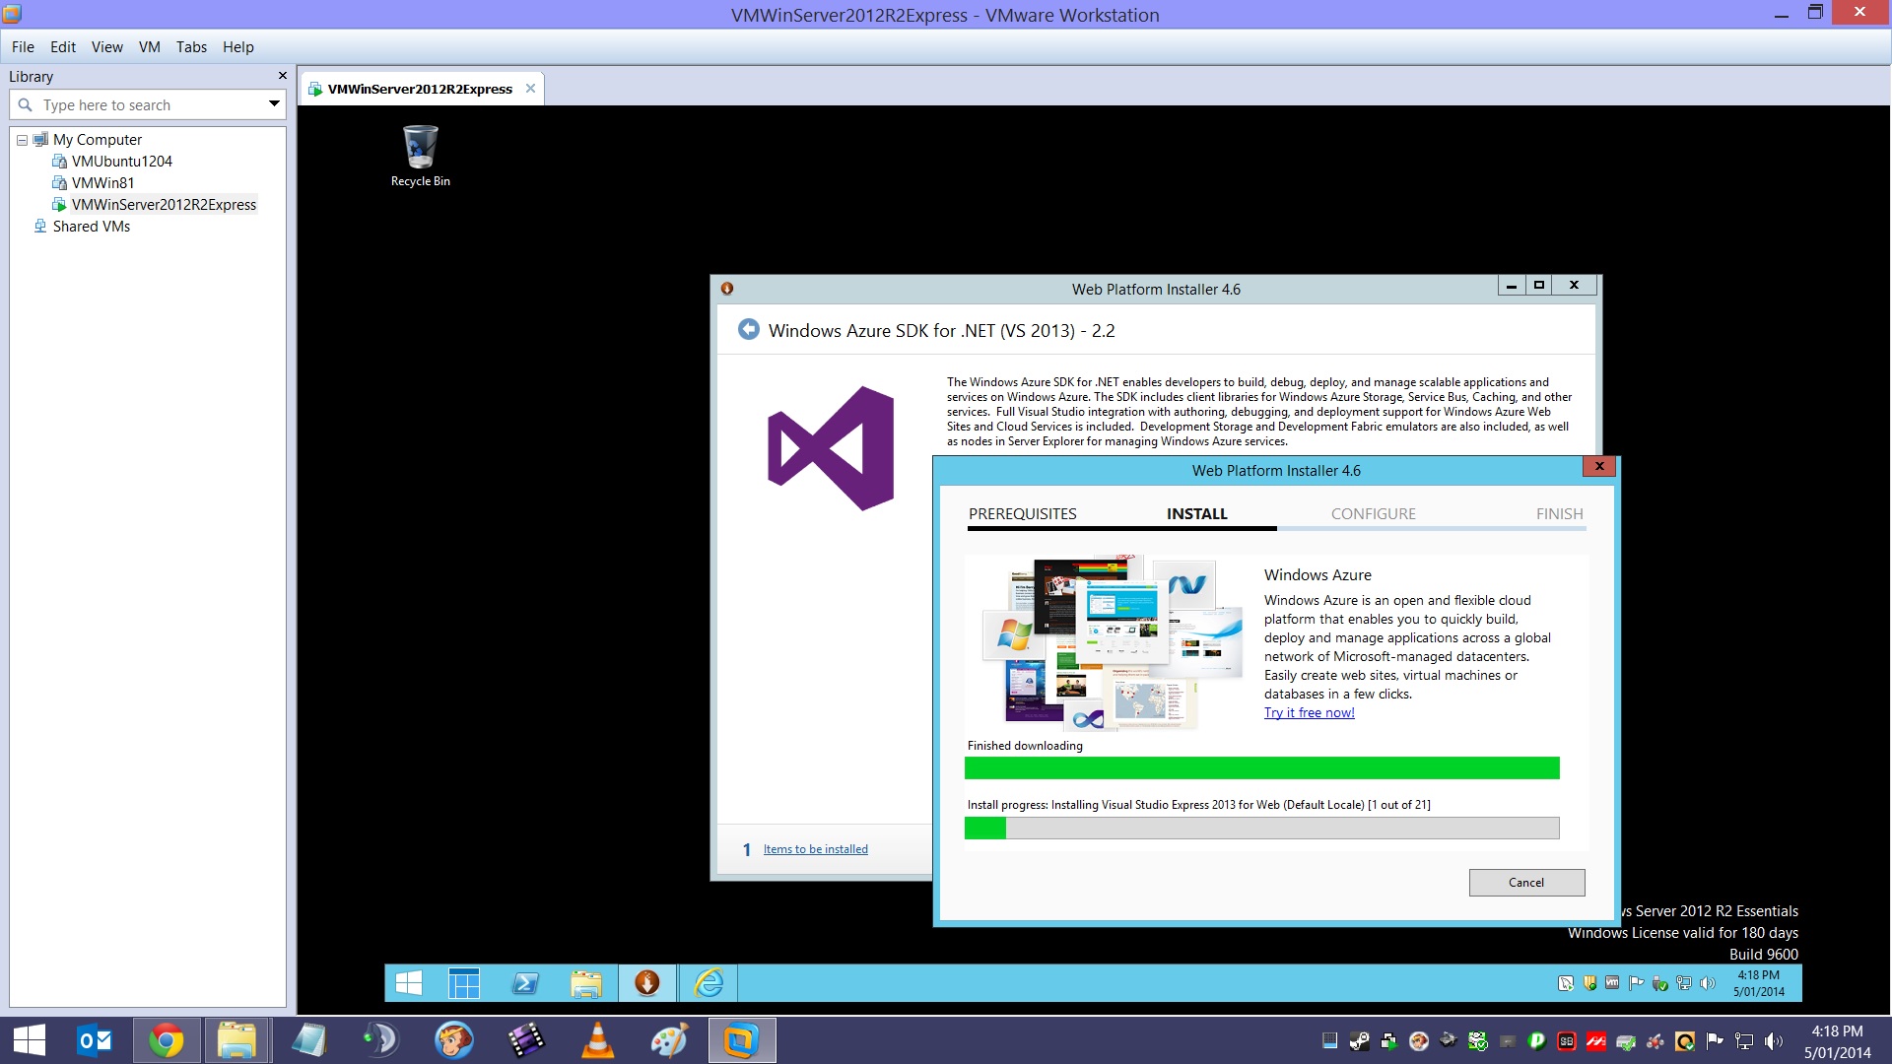The height and width of the screenshot is (1064, 1892).
Task: Open Google Chrome on host taskbar
Action: coord(167,1040)
